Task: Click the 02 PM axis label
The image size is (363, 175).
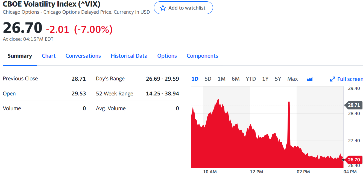Action: tap(303, 172)
